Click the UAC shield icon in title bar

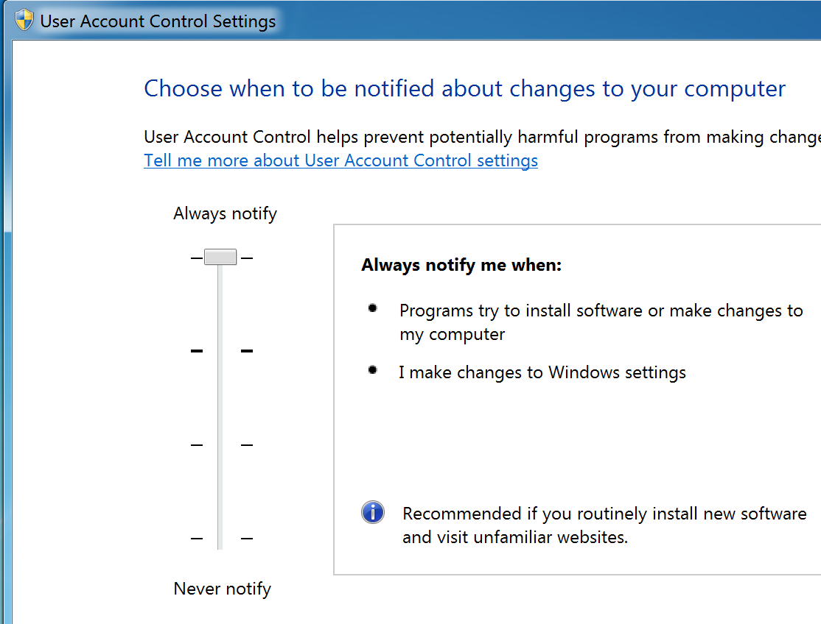click(x=24, y=21)
